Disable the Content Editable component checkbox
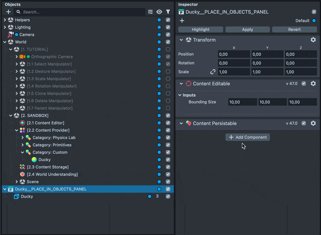The height and width of the screenshot is (235, 321). click(304, 83)
